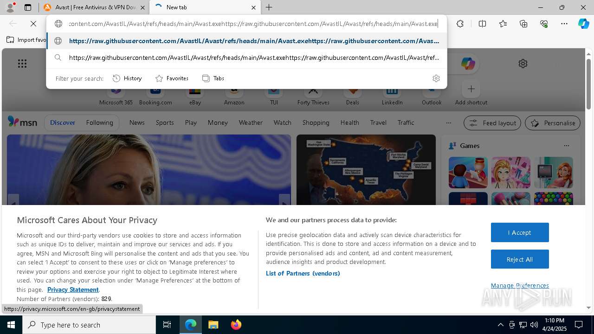Open List of Partners (vendors) link

(x=303, y=273)
